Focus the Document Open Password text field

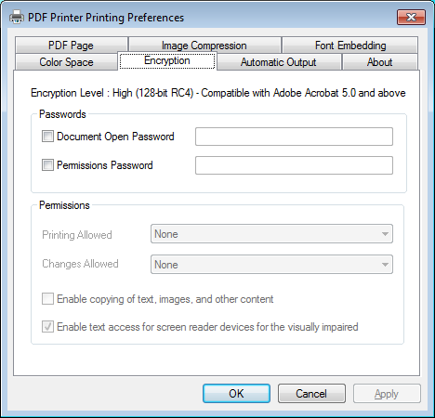pyautogui.click(x=294, y=137)
